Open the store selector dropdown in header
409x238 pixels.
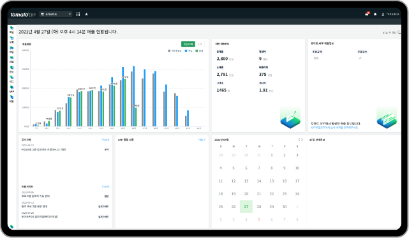(56, 14)
